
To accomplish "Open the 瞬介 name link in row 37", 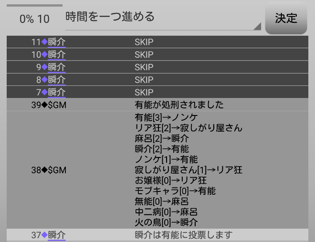I will coord(57,235).
